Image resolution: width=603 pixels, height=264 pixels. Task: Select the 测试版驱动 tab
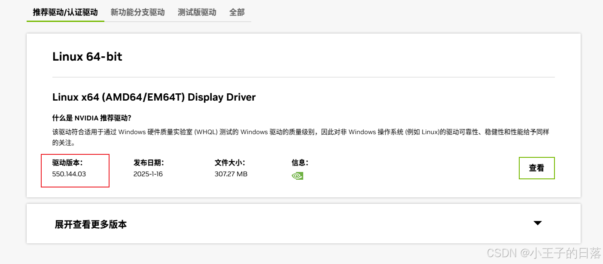[x=197, y=12]
